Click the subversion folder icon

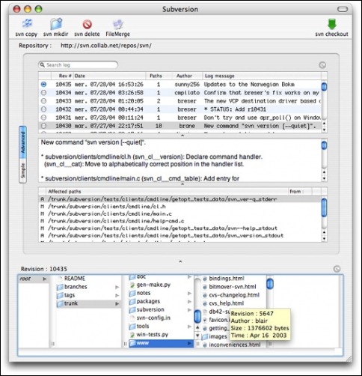click(132, 309)
